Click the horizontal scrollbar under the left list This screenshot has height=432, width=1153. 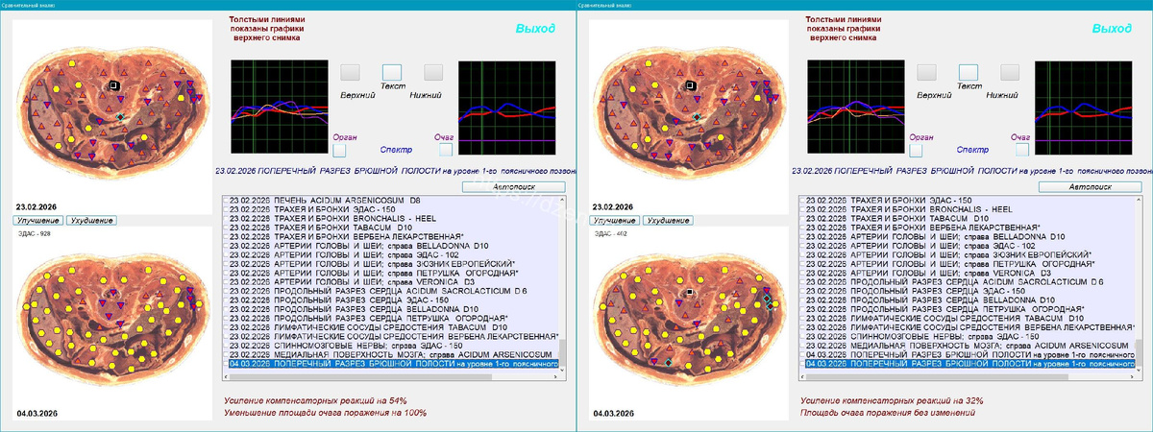[389, 376]
